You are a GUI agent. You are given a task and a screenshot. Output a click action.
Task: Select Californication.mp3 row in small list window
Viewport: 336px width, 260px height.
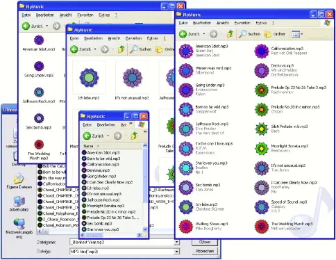point(101,164)
